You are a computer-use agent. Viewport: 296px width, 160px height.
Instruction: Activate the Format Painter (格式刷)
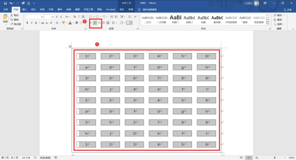(16, 24)
